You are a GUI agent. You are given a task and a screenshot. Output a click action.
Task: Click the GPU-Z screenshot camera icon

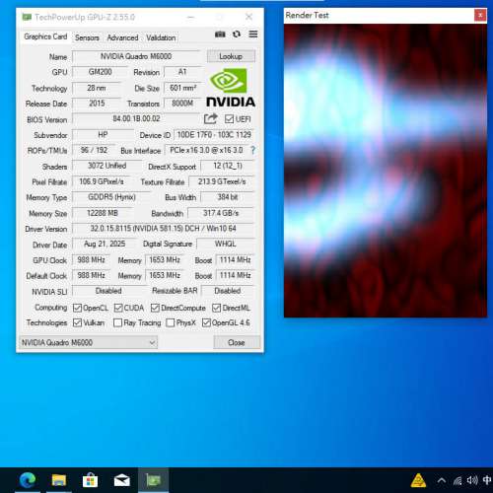(x=220, y=35)
